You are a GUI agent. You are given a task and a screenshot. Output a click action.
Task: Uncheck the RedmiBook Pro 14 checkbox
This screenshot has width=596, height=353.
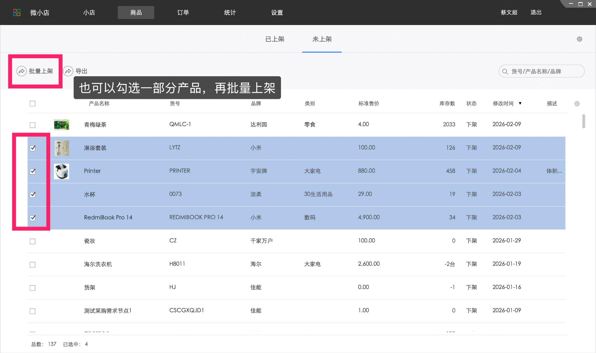(33, 218)
